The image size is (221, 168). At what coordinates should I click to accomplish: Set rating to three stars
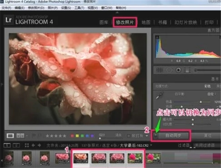tap(56, 136)
